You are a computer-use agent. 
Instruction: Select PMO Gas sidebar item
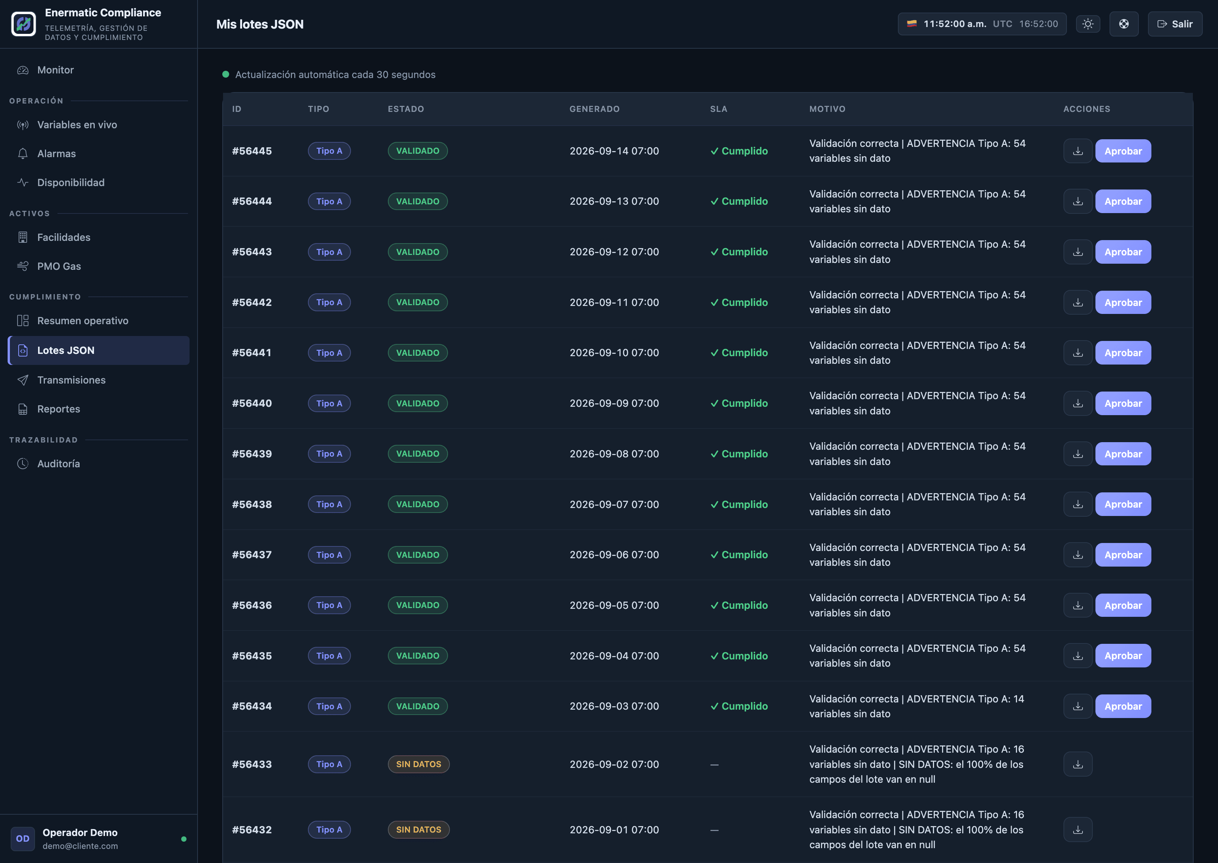click(x=99, y=266)
